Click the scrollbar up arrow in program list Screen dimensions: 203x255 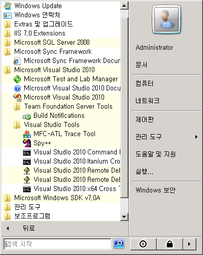(x=124, y=6)
